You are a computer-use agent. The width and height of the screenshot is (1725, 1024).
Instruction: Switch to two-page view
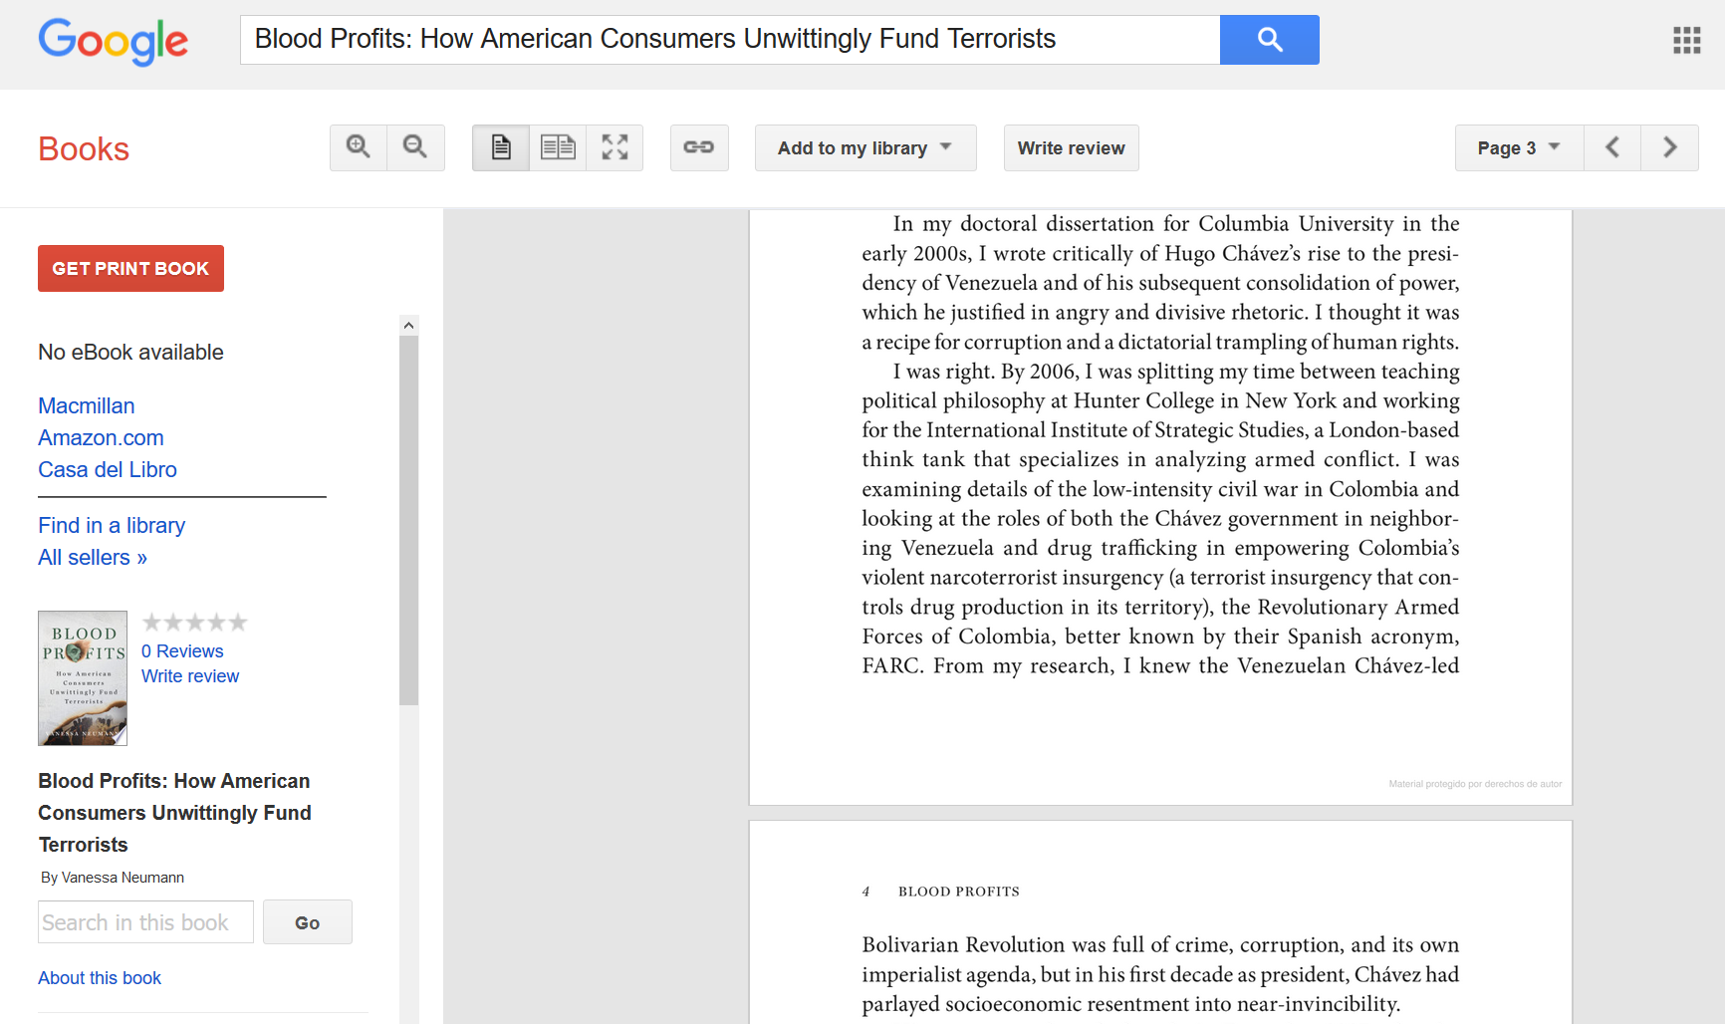point(558,147)
